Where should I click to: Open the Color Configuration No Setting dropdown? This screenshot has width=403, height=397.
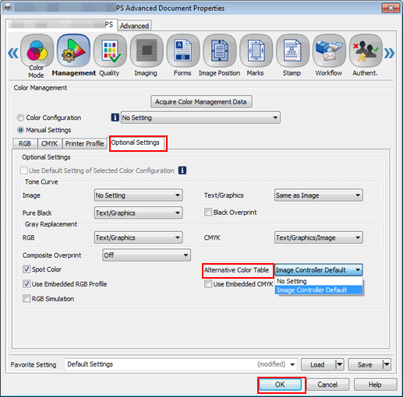(x=200, y=118)
